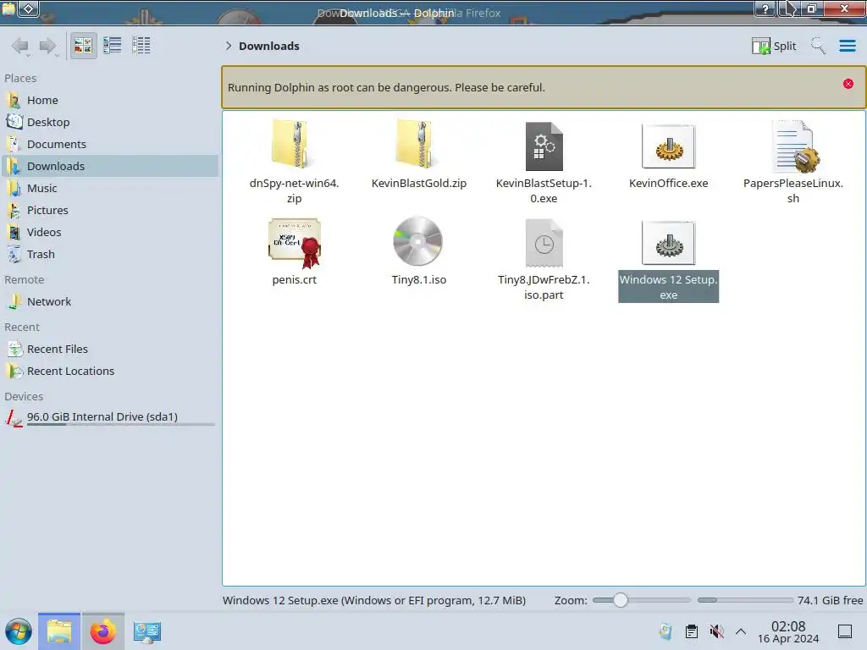867x650 pixels.
Task: Open Recent Locations
Action: [x=109, y=372]
